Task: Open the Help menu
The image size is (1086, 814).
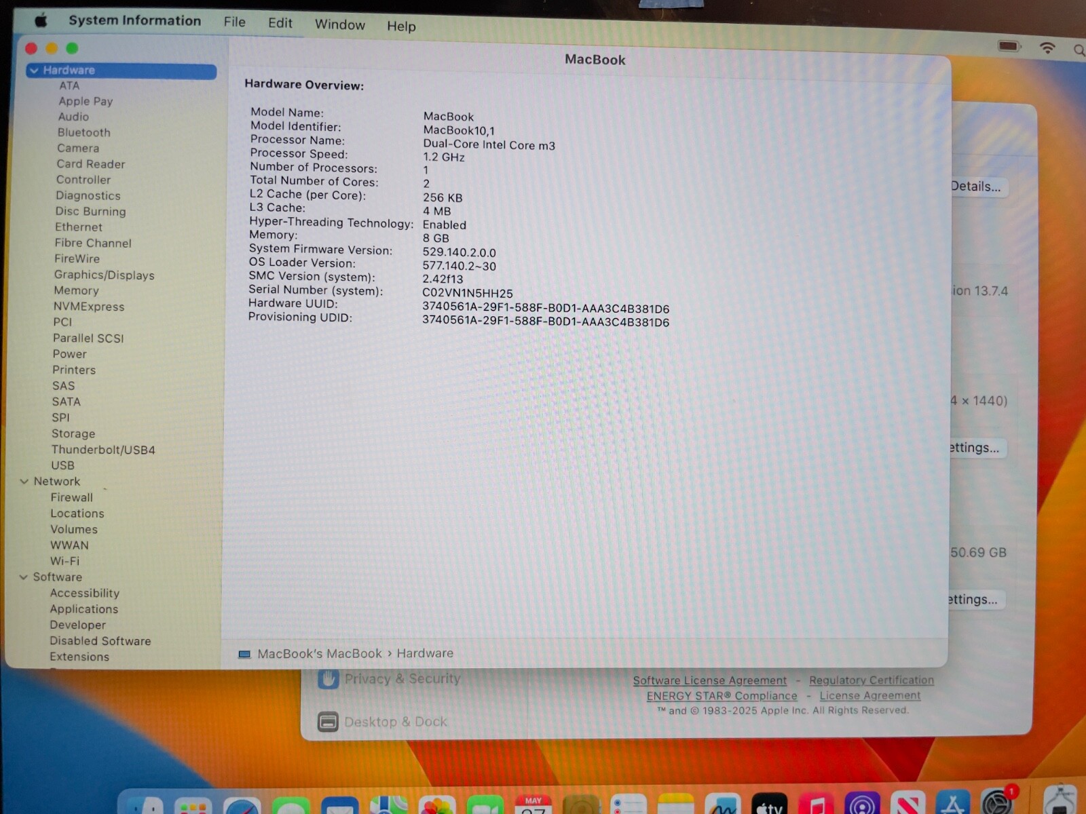Action: tap(401, 26)
